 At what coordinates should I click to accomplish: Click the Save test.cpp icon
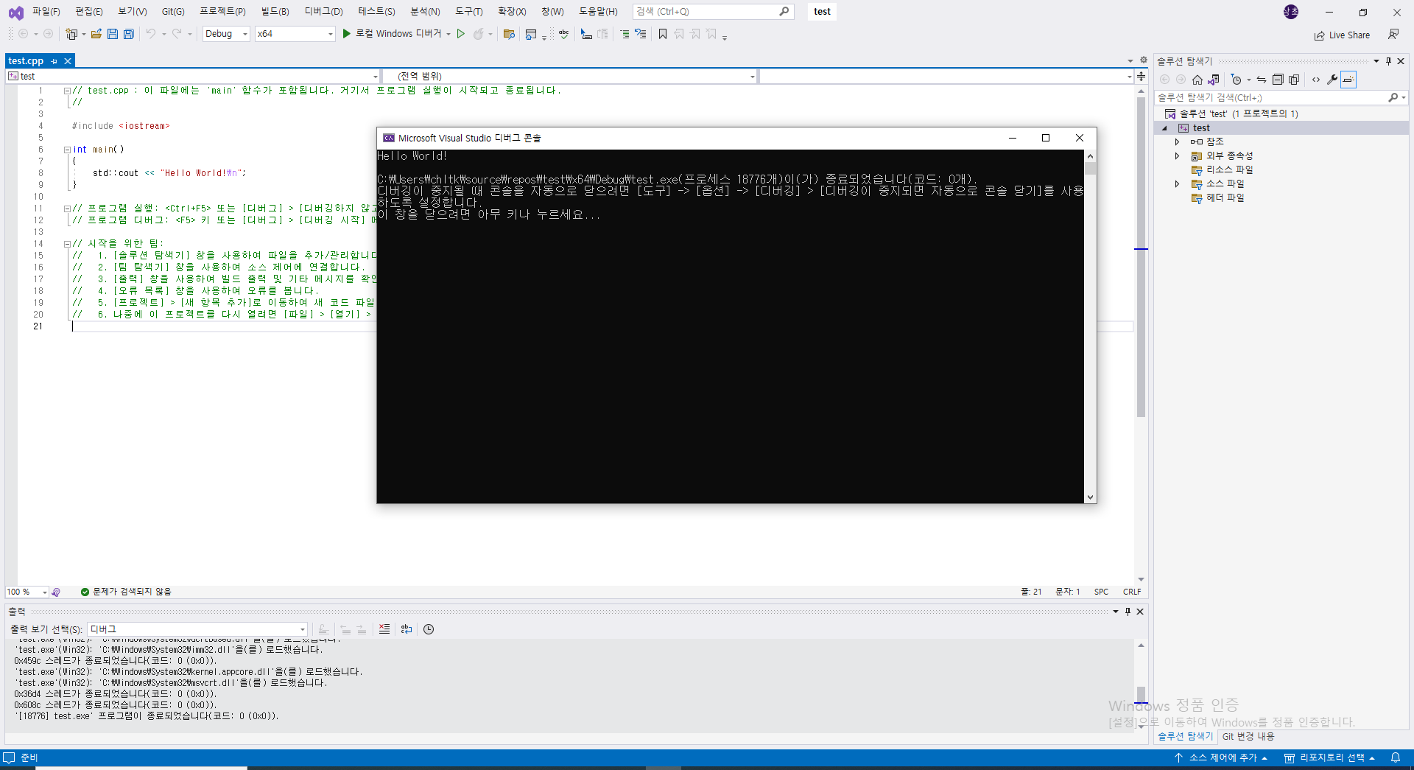coord(113,34)
